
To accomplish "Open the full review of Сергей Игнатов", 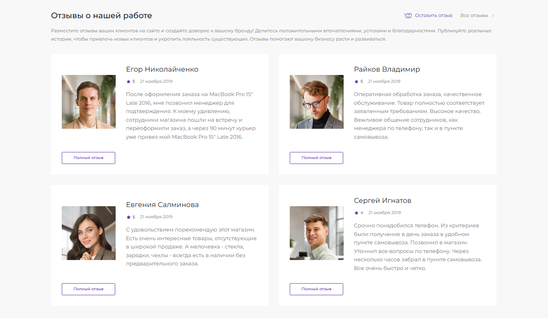I will [316, 289].
